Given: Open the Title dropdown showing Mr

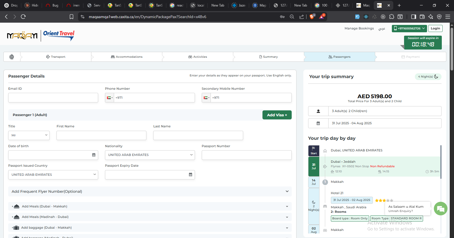Looking at the screenshot, I should [29, 135].
